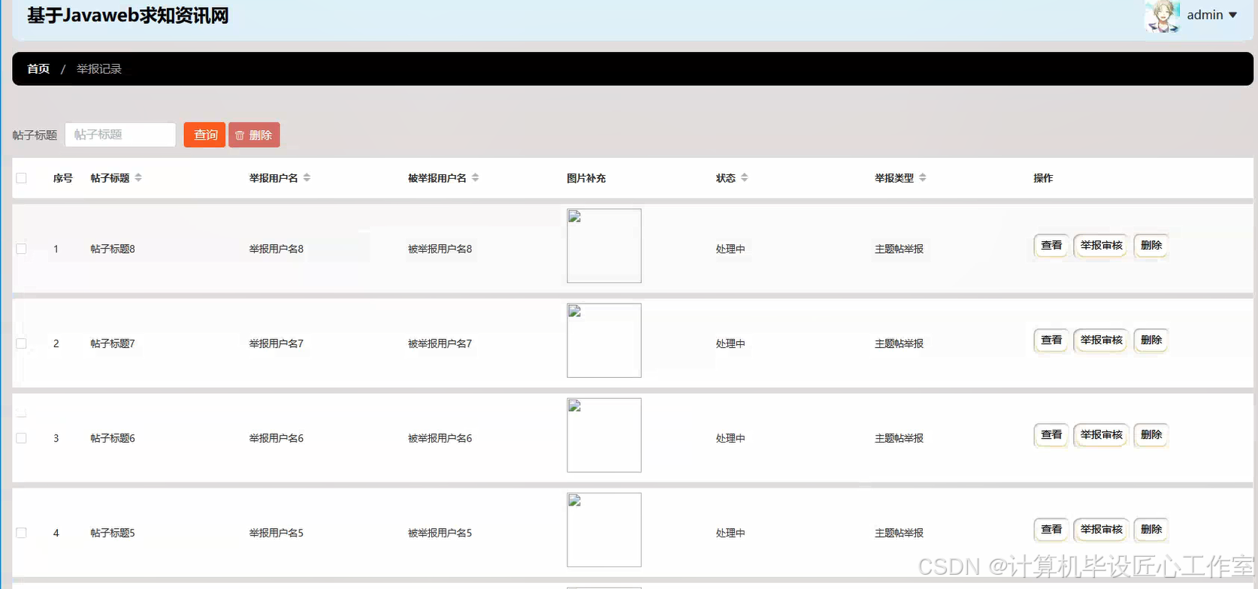Click the 基于Javaweb求知资讯网 site title
The width and height of the screenshot is (1258, 589).
(128, 15)
